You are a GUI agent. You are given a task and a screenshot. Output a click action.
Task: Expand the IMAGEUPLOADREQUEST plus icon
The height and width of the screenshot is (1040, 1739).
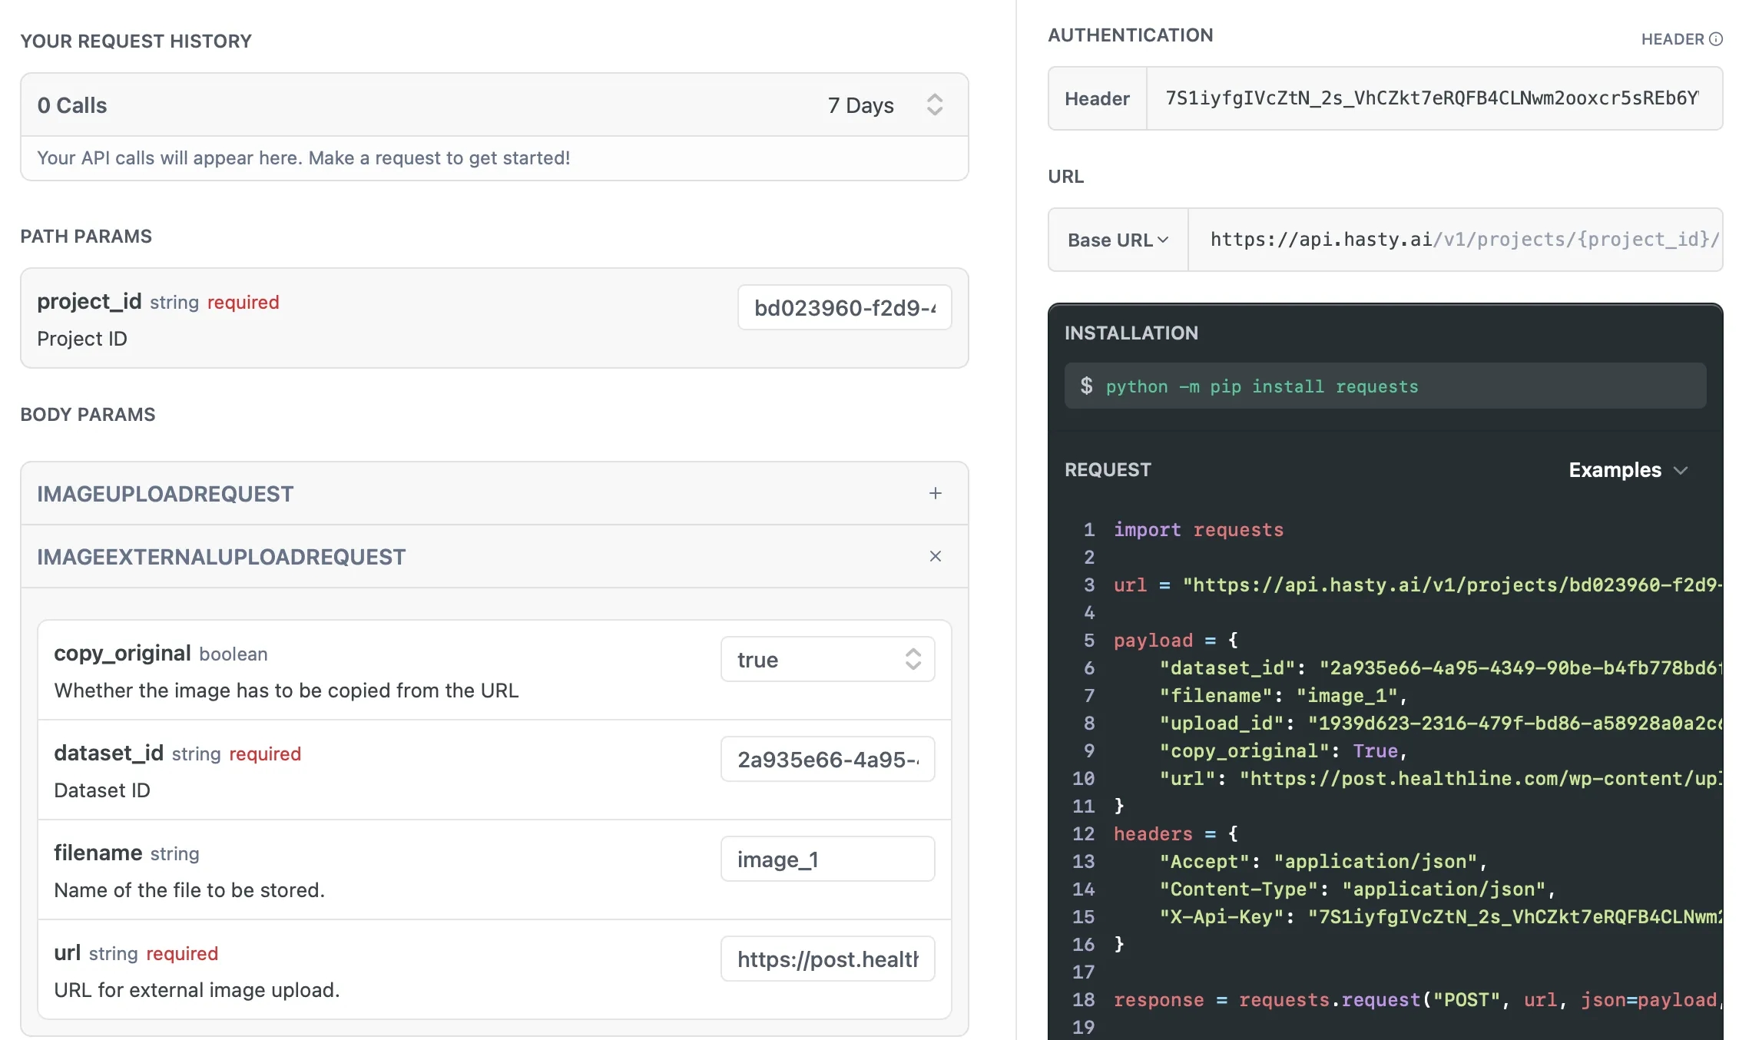935,493
